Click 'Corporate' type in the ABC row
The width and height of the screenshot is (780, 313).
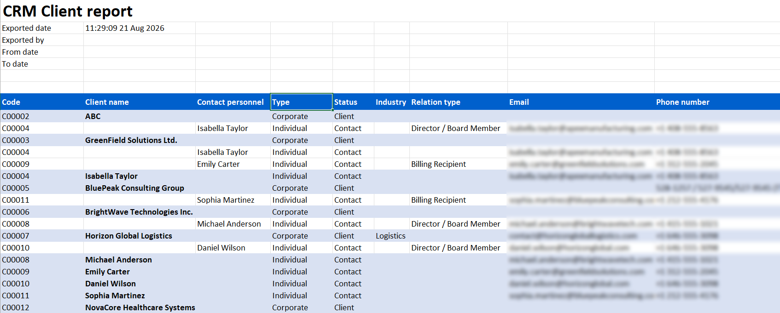[x=290, y=116]
